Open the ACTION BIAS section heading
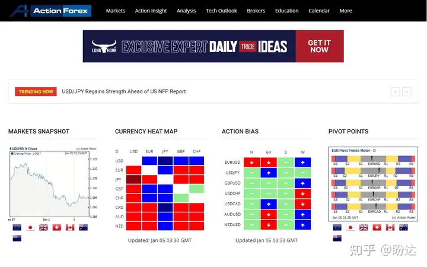The image size is (427, 267). tap(240, 132)
